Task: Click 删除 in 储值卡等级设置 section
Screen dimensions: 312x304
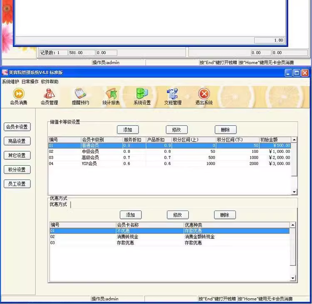Action: 225,130
